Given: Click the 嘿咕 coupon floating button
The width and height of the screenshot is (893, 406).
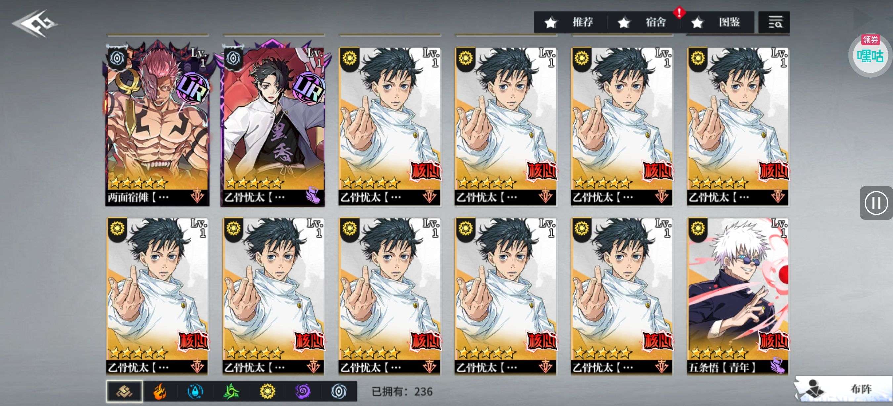Looking at the screenshot, I should 870,55.
